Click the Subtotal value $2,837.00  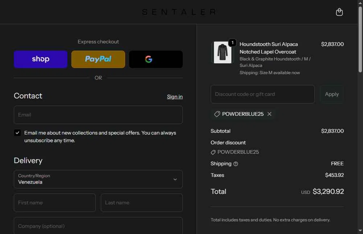pyautogui.click(x=332, y=131)
